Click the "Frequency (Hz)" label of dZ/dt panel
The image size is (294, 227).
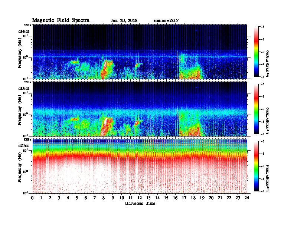(x=20, y=168)
